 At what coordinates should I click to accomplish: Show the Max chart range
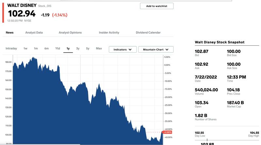pyautogui.click(x=99, y=48)
